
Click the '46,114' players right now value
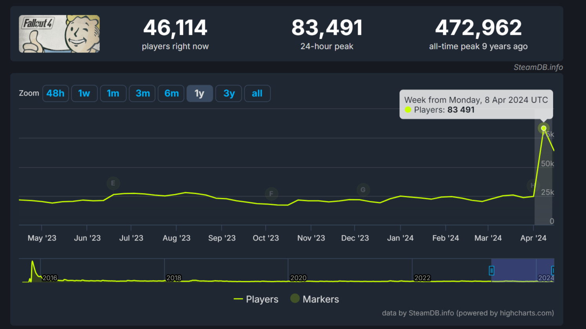click(x=175, y=28)
